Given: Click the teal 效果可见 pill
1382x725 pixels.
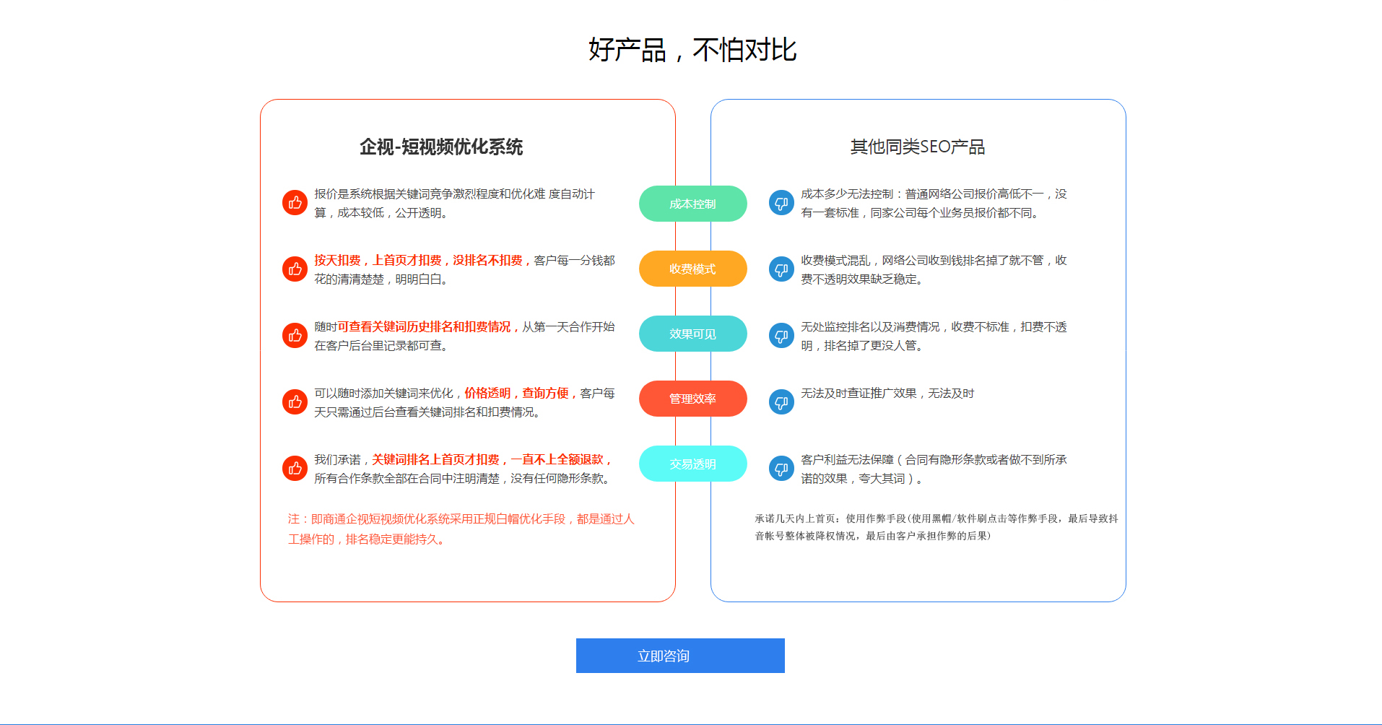Looking at the screenshot, I should click(x=693, y=334).
